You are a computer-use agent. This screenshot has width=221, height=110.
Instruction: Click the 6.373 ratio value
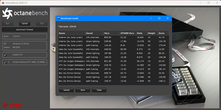pyautogui.click(x=140, y=49)
